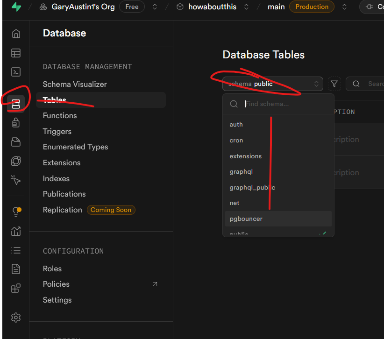Open the schema public dropdown

(x=272, y=84)
